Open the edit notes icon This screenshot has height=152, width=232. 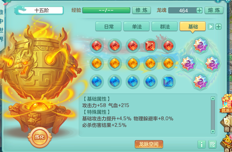click(x=212, y=144)
